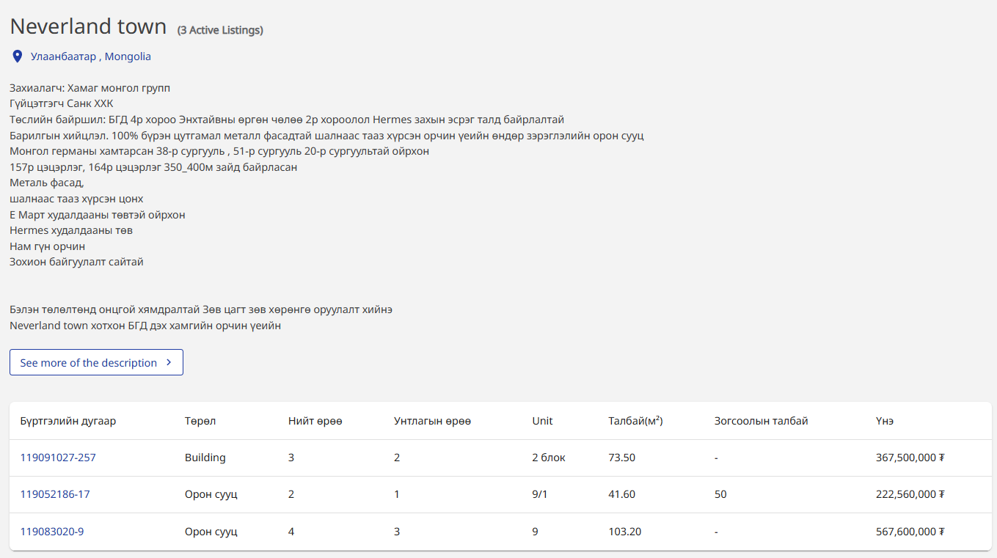The image size is (997, 558).
Task: Open listing 119083020-9
Action: (x=52, y=532)
